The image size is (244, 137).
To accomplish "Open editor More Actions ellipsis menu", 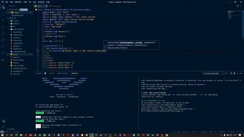I will coord(241,6).
